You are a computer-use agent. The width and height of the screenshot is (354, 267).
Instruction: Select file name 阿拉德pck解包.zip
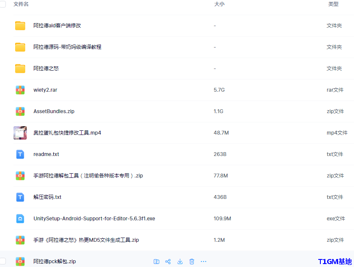(55, 262)
